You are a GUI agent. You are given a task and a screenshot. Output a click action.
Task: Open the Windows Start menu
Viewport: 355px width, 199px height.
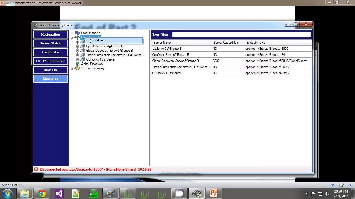pos(7,193)
